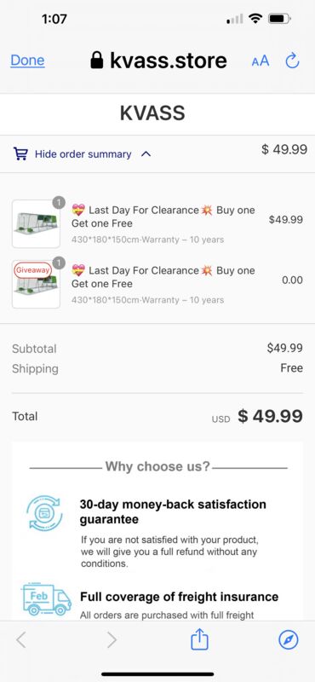Tap the shopping cart icon
Screen dimensions: 315x682
click(x=20, y=154)
